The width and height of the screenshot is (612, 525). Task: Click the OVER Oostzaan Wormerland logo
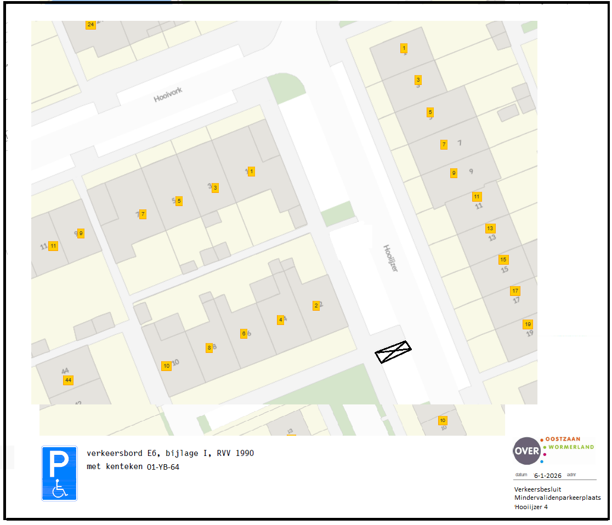[x=554, y=450]
